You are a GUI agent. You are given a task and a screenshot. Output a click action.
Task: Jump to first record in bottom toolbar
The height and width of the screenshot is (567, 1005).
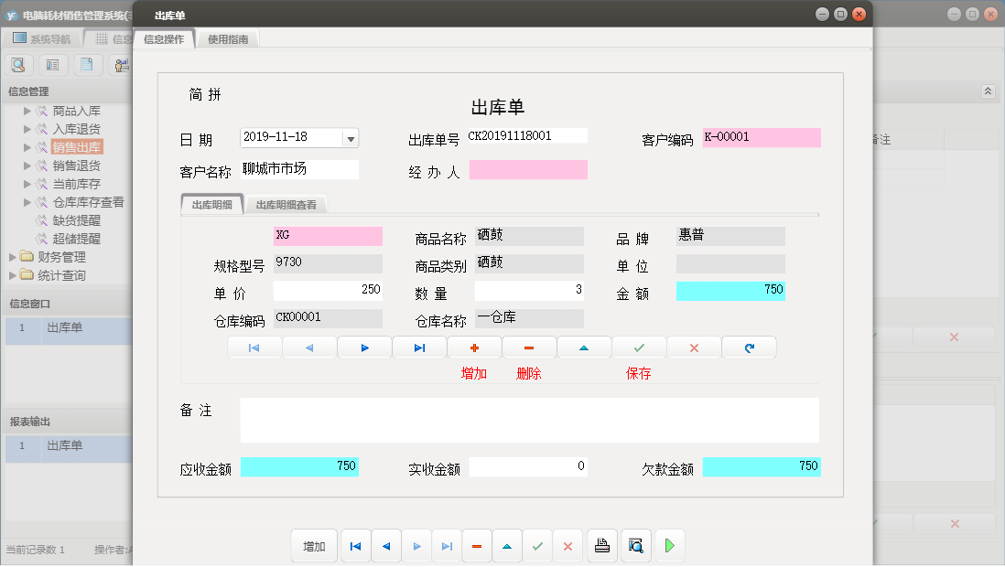355,546
